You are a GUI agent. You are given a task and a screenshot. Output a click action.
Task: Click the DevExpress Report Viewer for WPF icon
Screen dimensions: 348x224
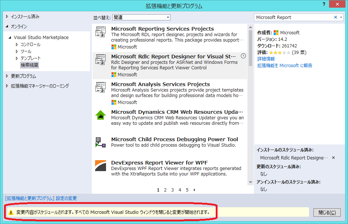(101, 166)
